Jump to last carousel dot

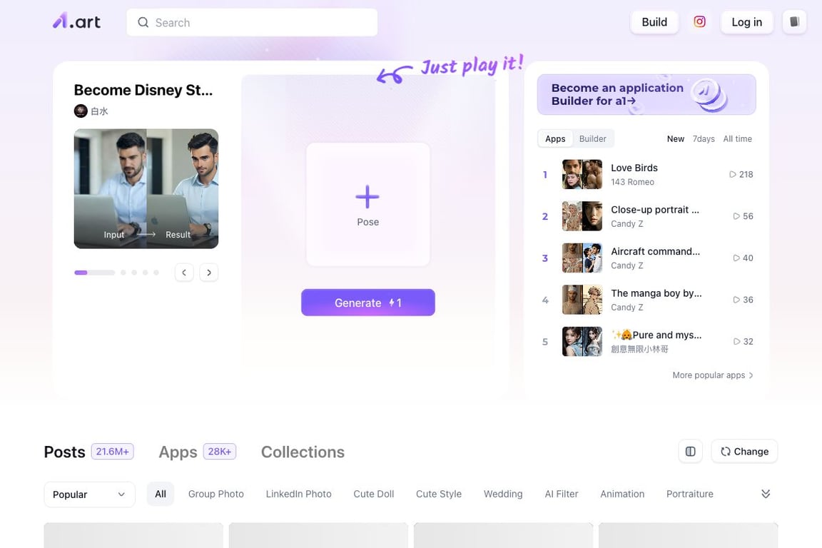click(x=156, y=273)
